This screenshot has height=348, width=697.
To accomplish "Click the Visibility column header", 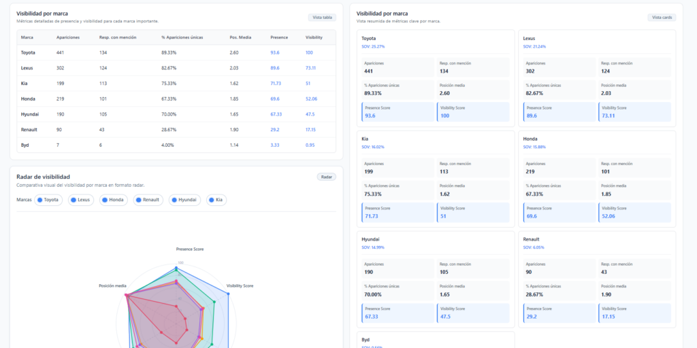I will [x=314, y=37].
